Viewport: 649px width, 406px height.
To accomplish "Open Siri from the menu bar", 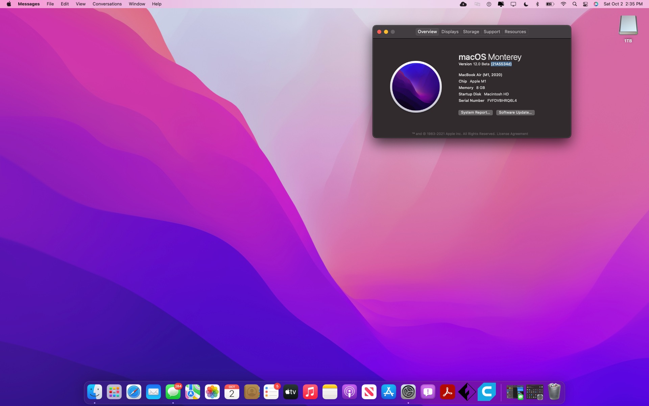I will [x=596, y=4].
